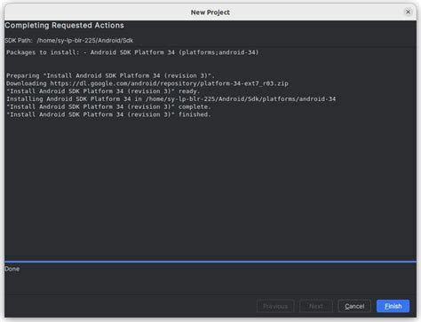Cancel the SDK installation wizard
The width and height of the screenshot is (421, 322).
(354, 306)
